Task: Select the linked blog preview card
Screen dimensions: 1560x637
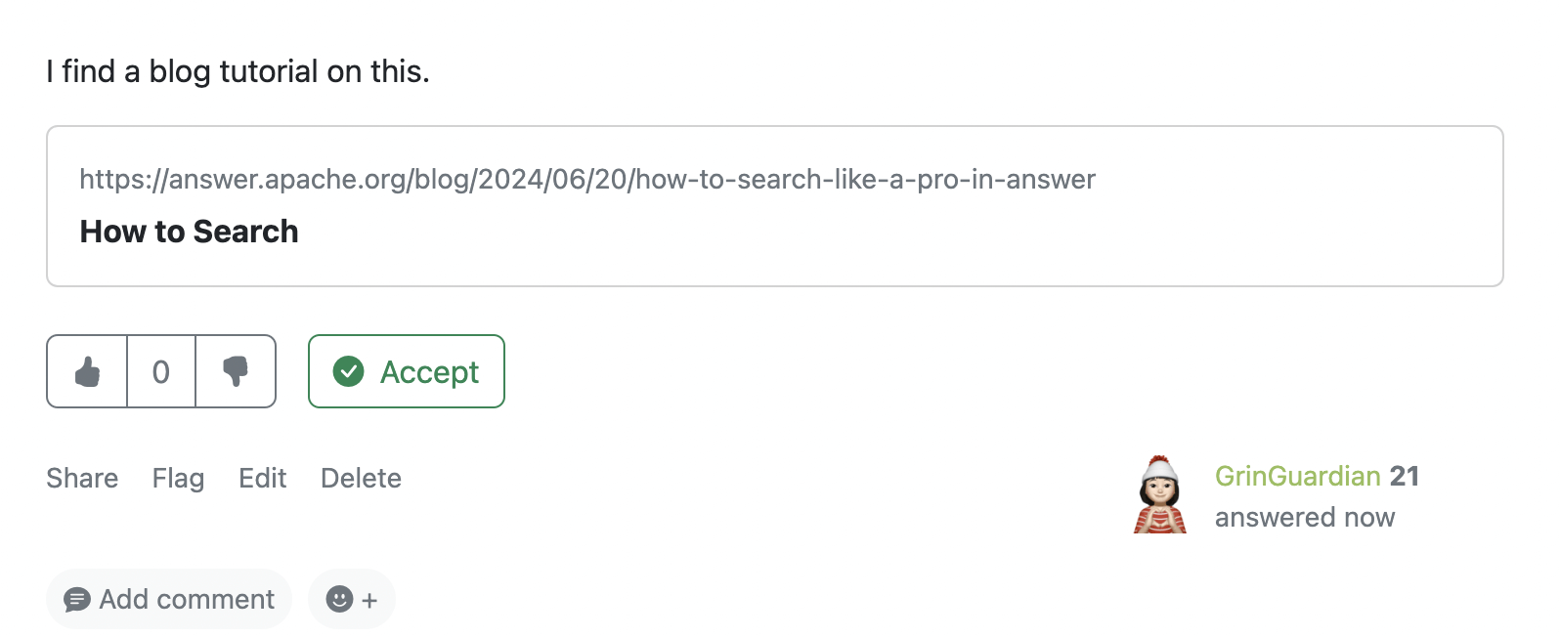Action: 777,205
